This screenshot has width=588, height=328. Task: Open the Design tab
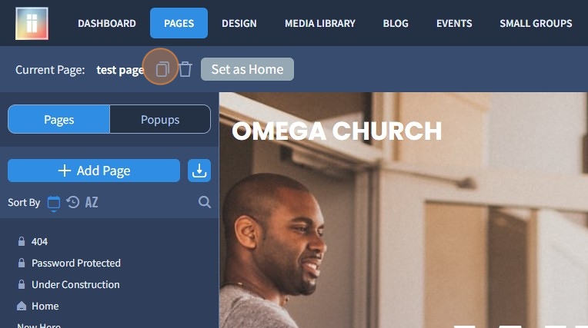pyautogui.click(x=239, y=23)
